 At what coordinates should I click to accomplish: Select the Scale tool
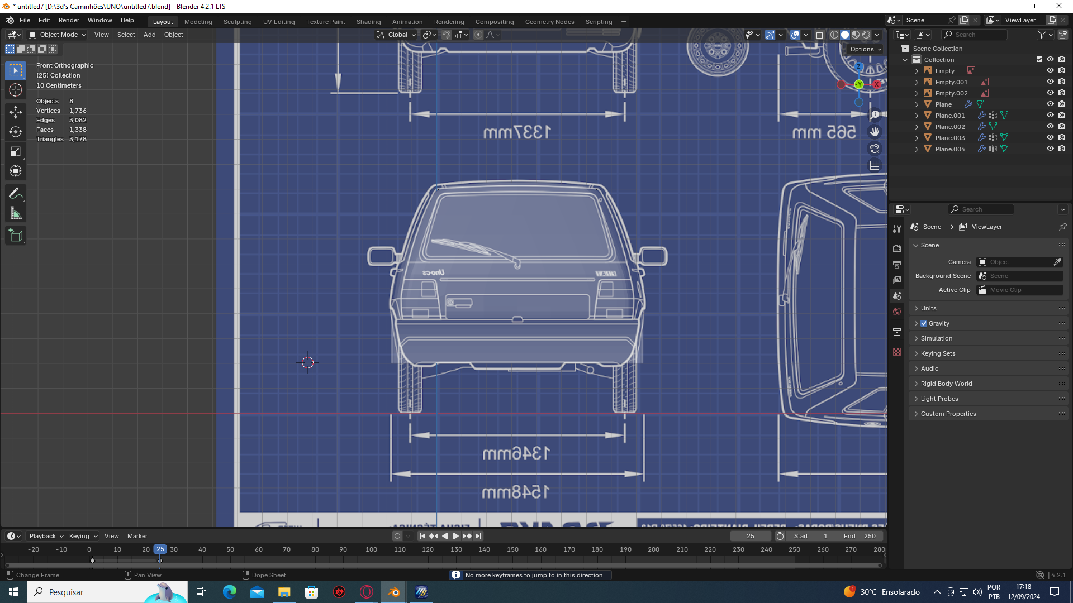tap(16, 152)
